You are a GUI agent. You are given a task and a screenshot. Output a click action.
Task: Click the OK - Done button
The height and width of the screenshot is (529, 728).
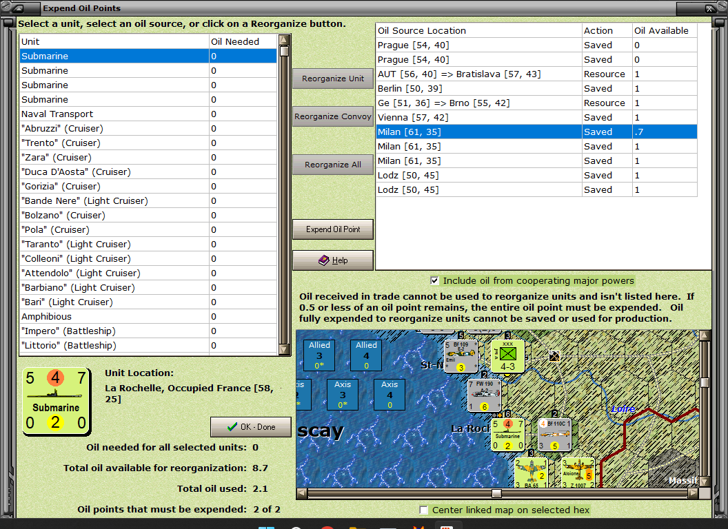point(251,427)
